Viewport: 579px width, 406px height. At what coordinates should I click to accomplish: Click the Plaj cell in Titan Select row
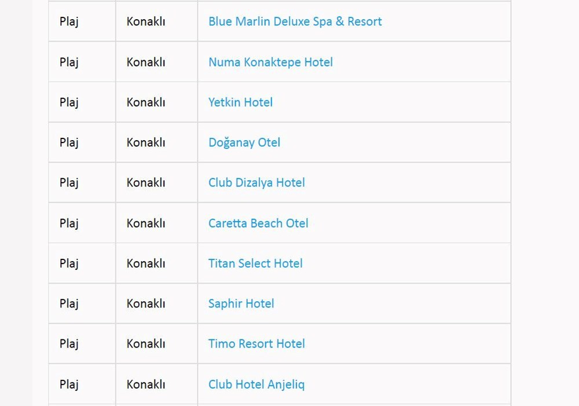tap(69, 264)
